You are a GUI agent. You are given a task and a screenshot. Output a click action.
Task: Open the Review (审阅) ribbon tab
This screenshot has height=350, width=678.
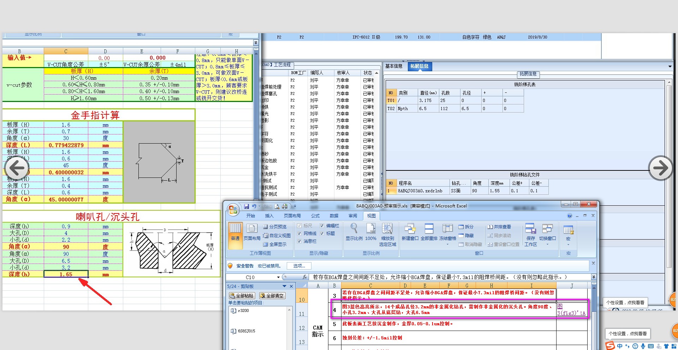353,216
